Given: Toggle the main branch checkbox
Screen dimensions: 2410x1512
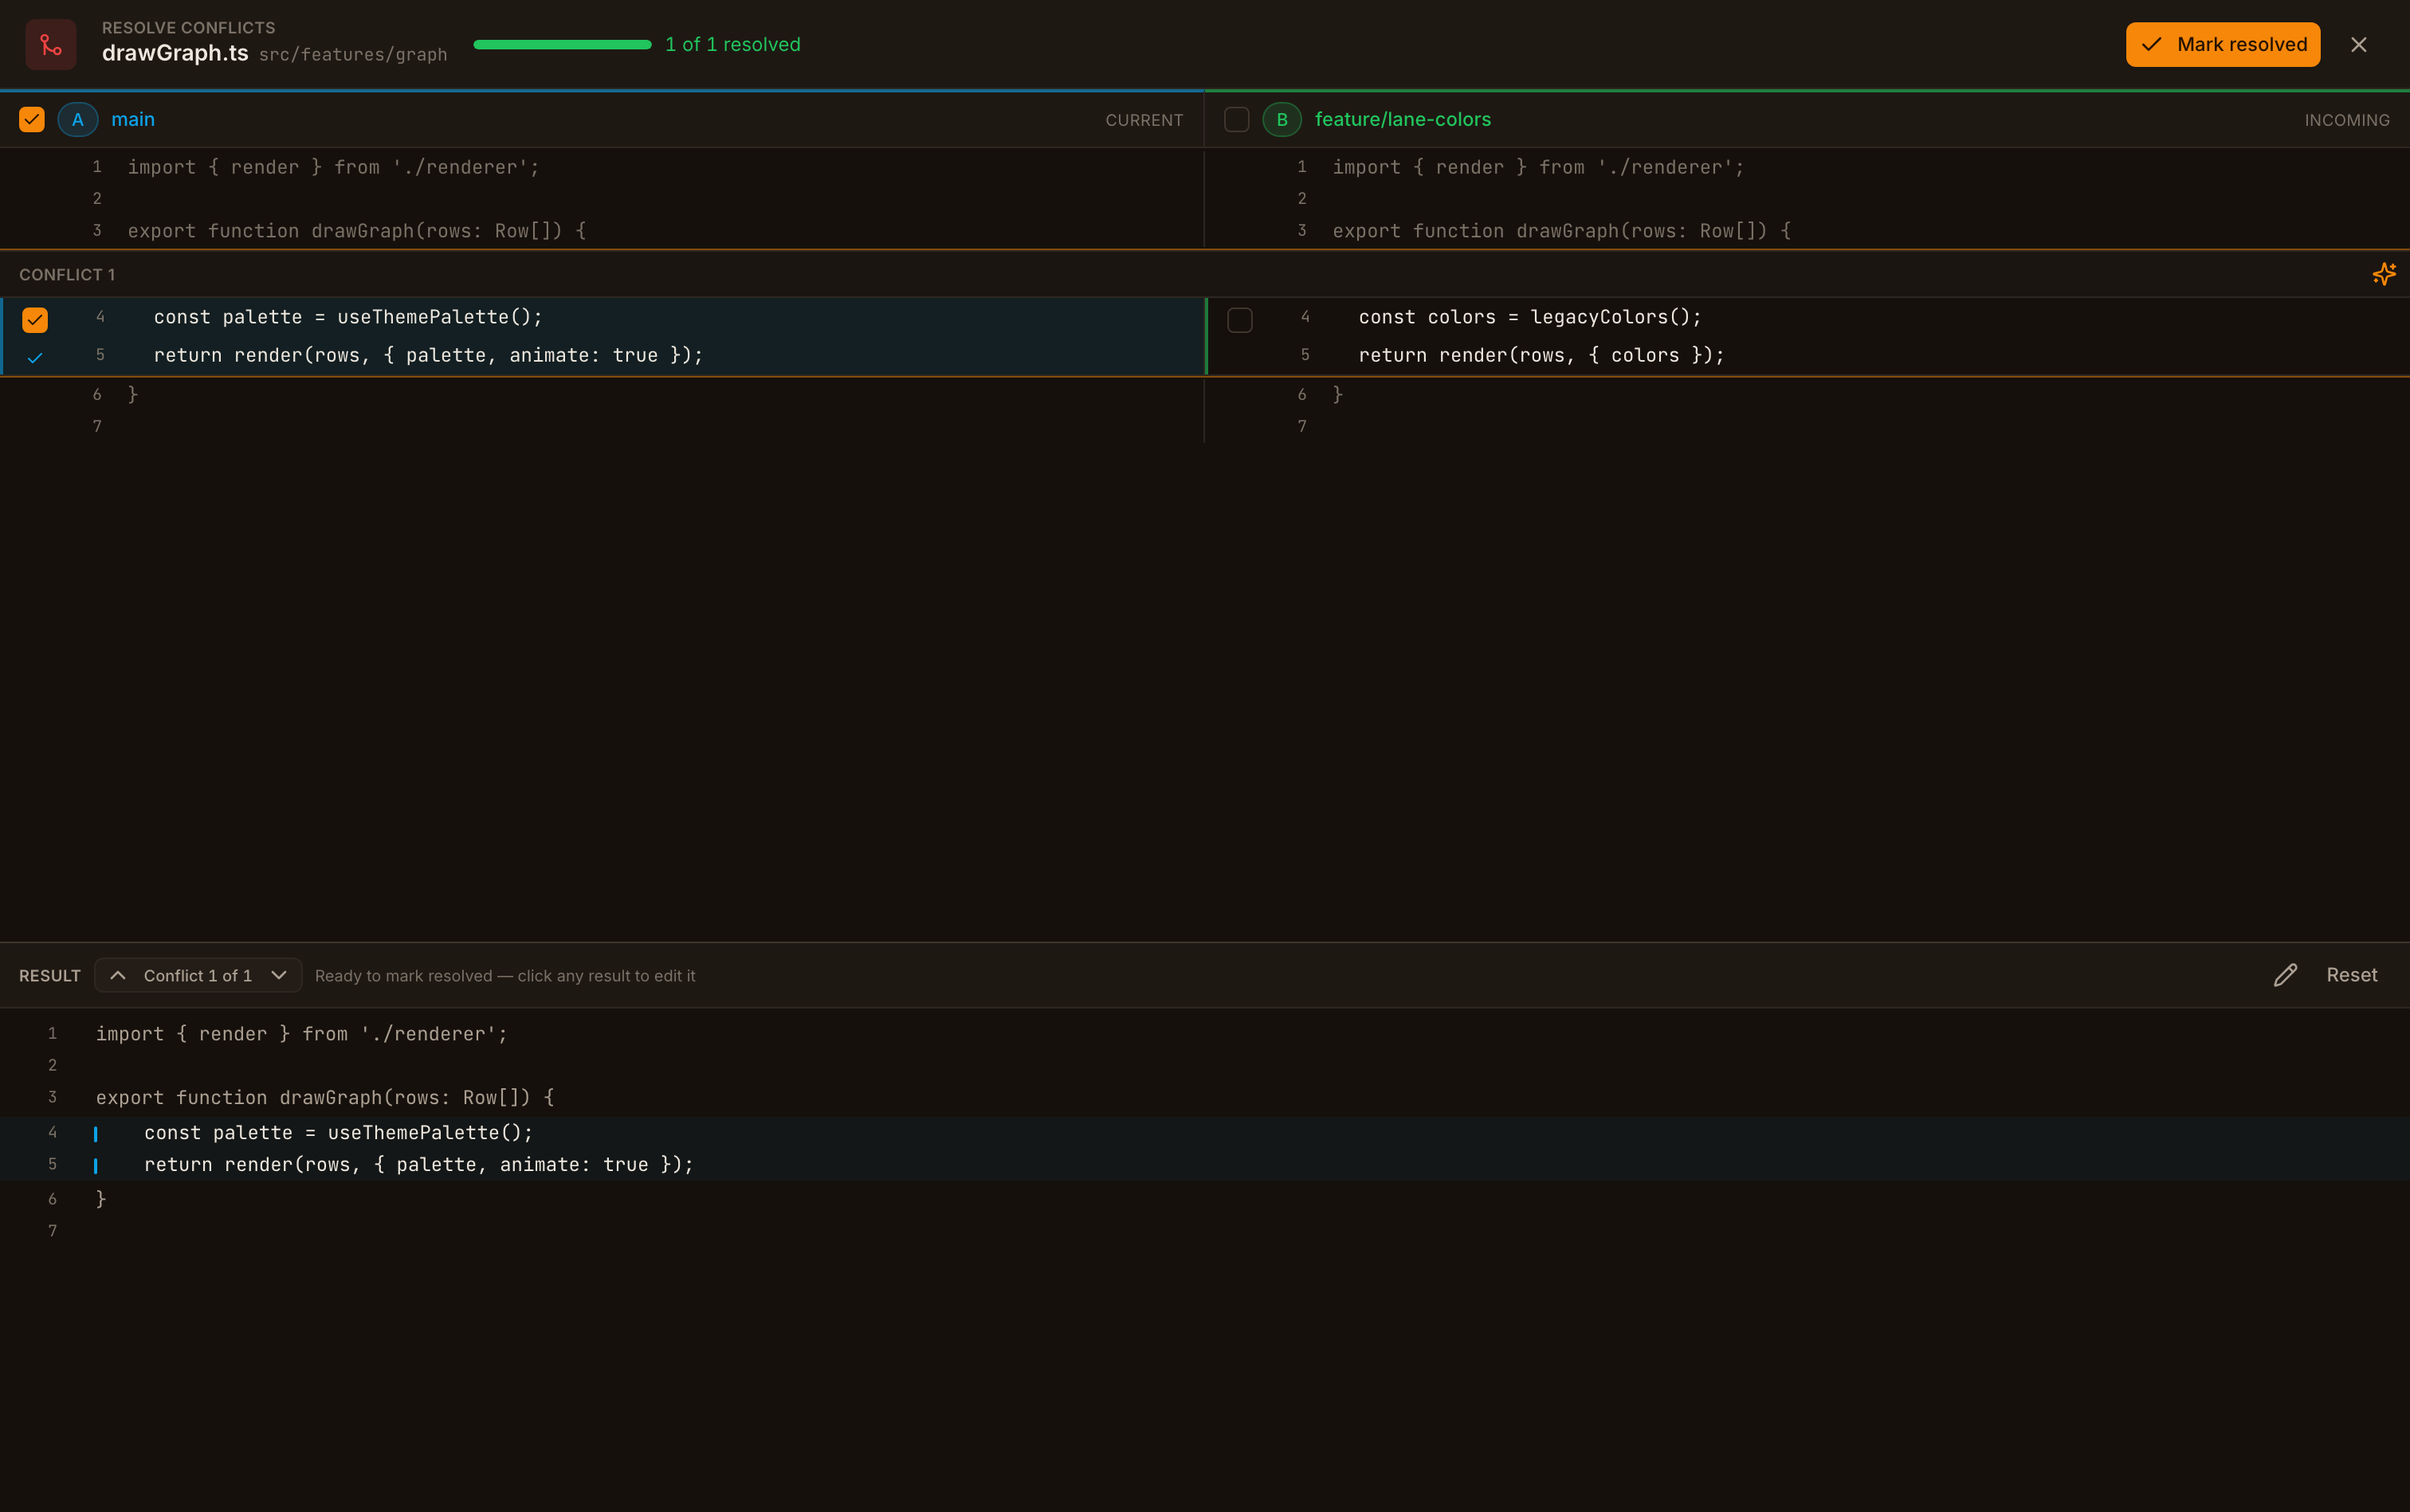Looking at the screenshot, I should tap(32, 119).
